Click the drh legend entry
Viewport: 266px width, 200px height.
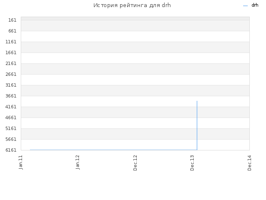251,5
